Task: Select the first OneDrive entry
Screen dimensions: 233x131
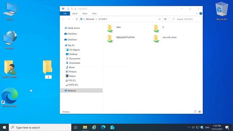Action: coord(71,34)
